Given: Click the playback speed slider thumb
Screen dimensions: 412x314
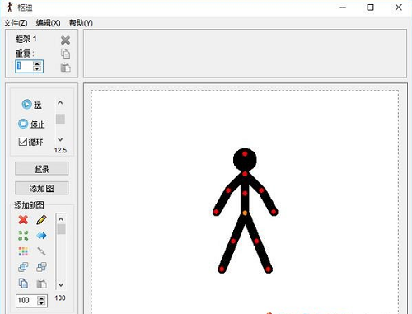Looking at the screenshot, I should click(x=60, y=120).
